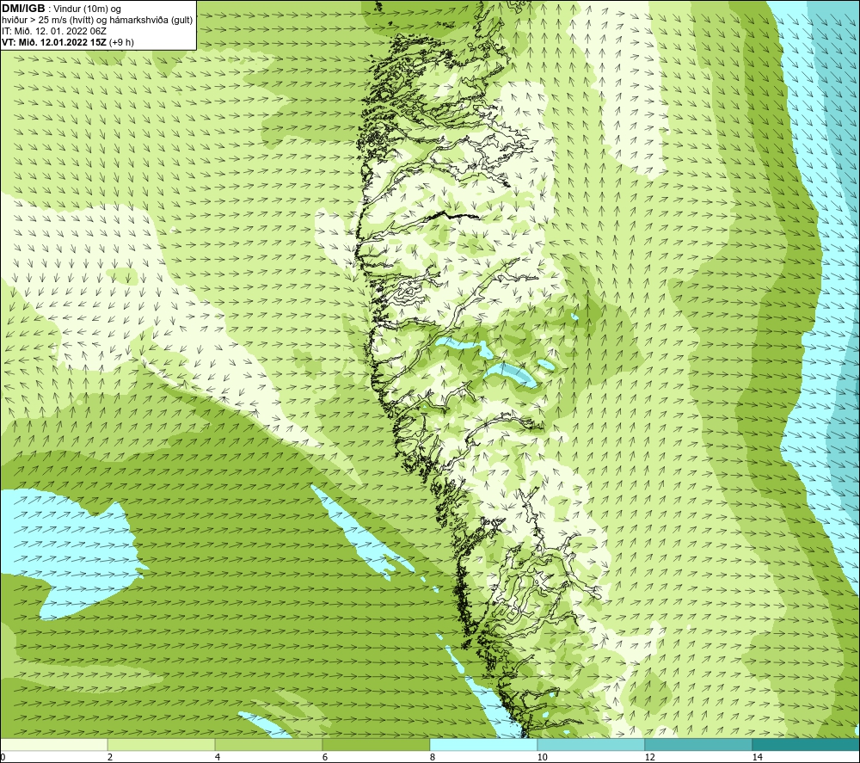Click the darkest teal swatch above 14

click(807, 745)
